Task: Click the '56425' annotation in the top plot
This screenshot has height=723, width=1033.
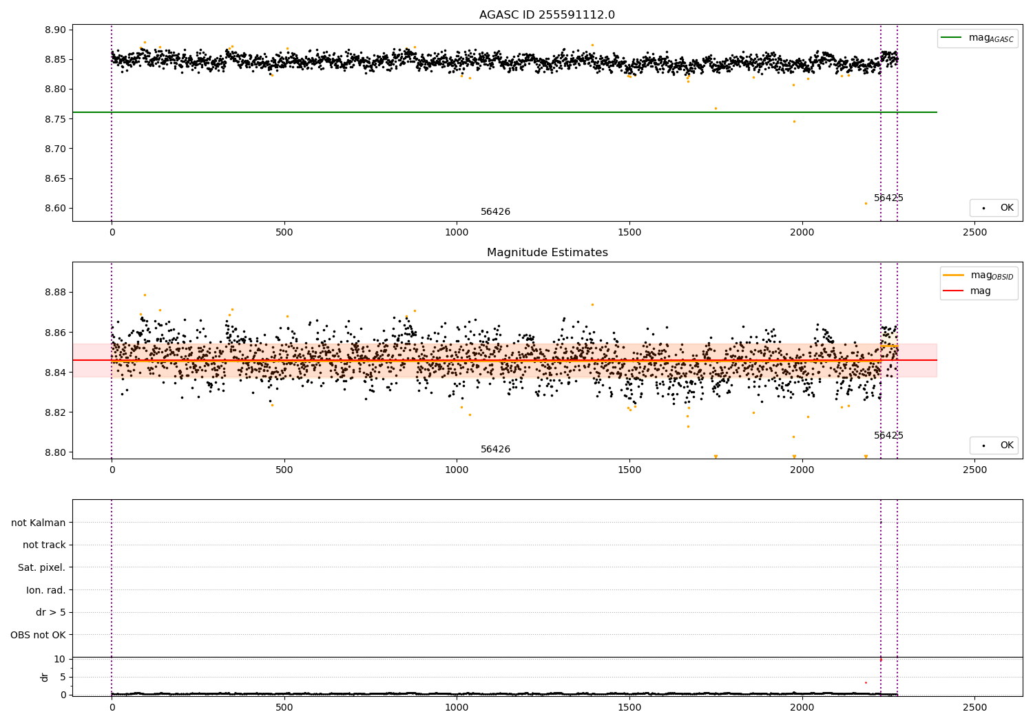Action: pyautogui.click(x=888, y=198)
